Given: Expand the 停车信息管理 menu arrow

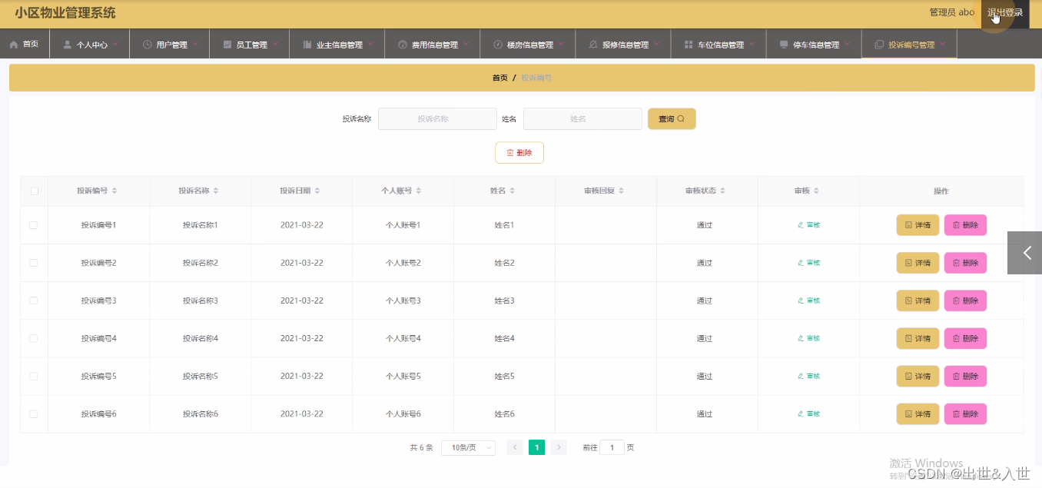Looking at the screenshot, I should pos(847,44).
